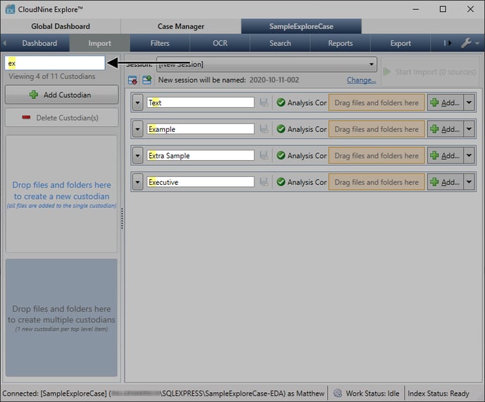Click Add... button in Extra Sample row
This screenshot has width=485, height=402.
[446, 155]
